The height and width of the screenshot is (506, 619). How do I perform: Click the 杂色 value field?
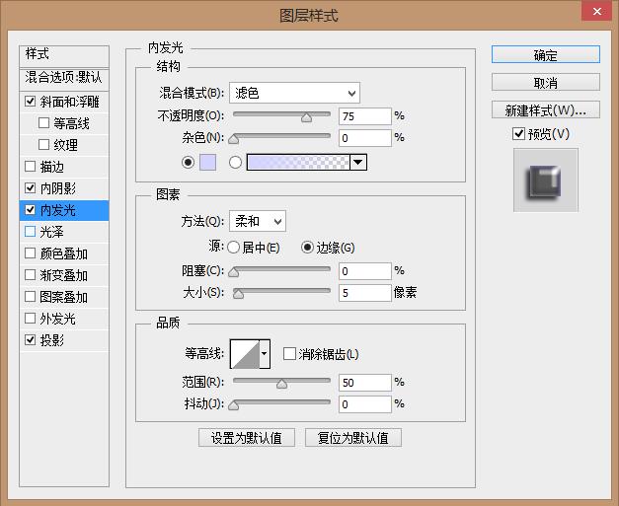pos(364,138)
